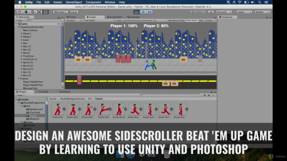Viewport: 287px width, 161px height.
Task: Toggle the Stats overlay
Action: tap(201, 21)
